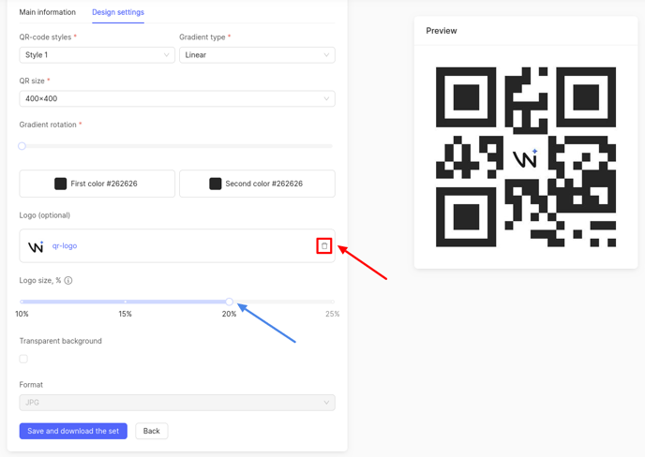Switch to the Main information tab

pos(48,12)
